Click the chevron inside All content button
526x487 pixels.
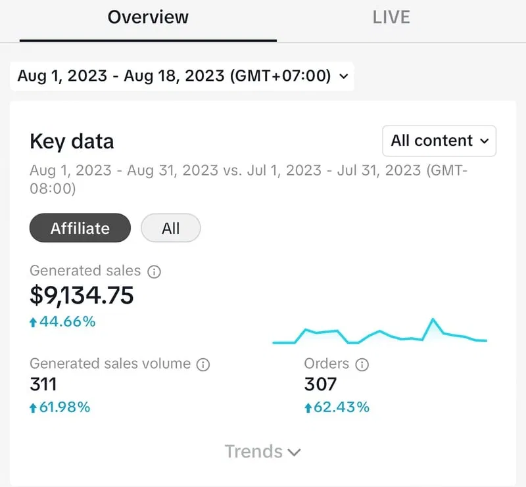coord(485,141)
